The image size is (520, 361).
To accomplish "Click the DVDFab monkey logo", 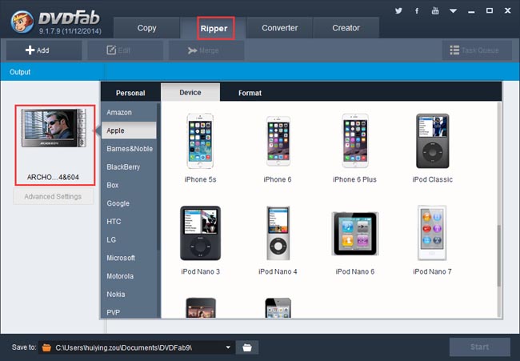I will [22, 22].
